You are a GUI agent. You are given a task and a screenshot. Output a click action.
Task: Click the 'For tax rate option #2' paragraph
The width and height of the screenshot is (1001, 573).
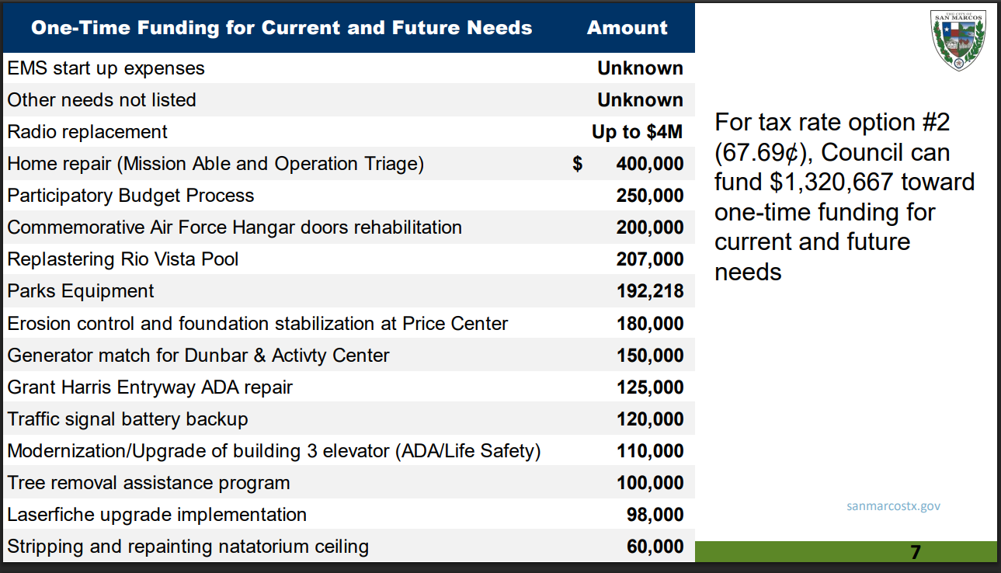pos(844,196)
